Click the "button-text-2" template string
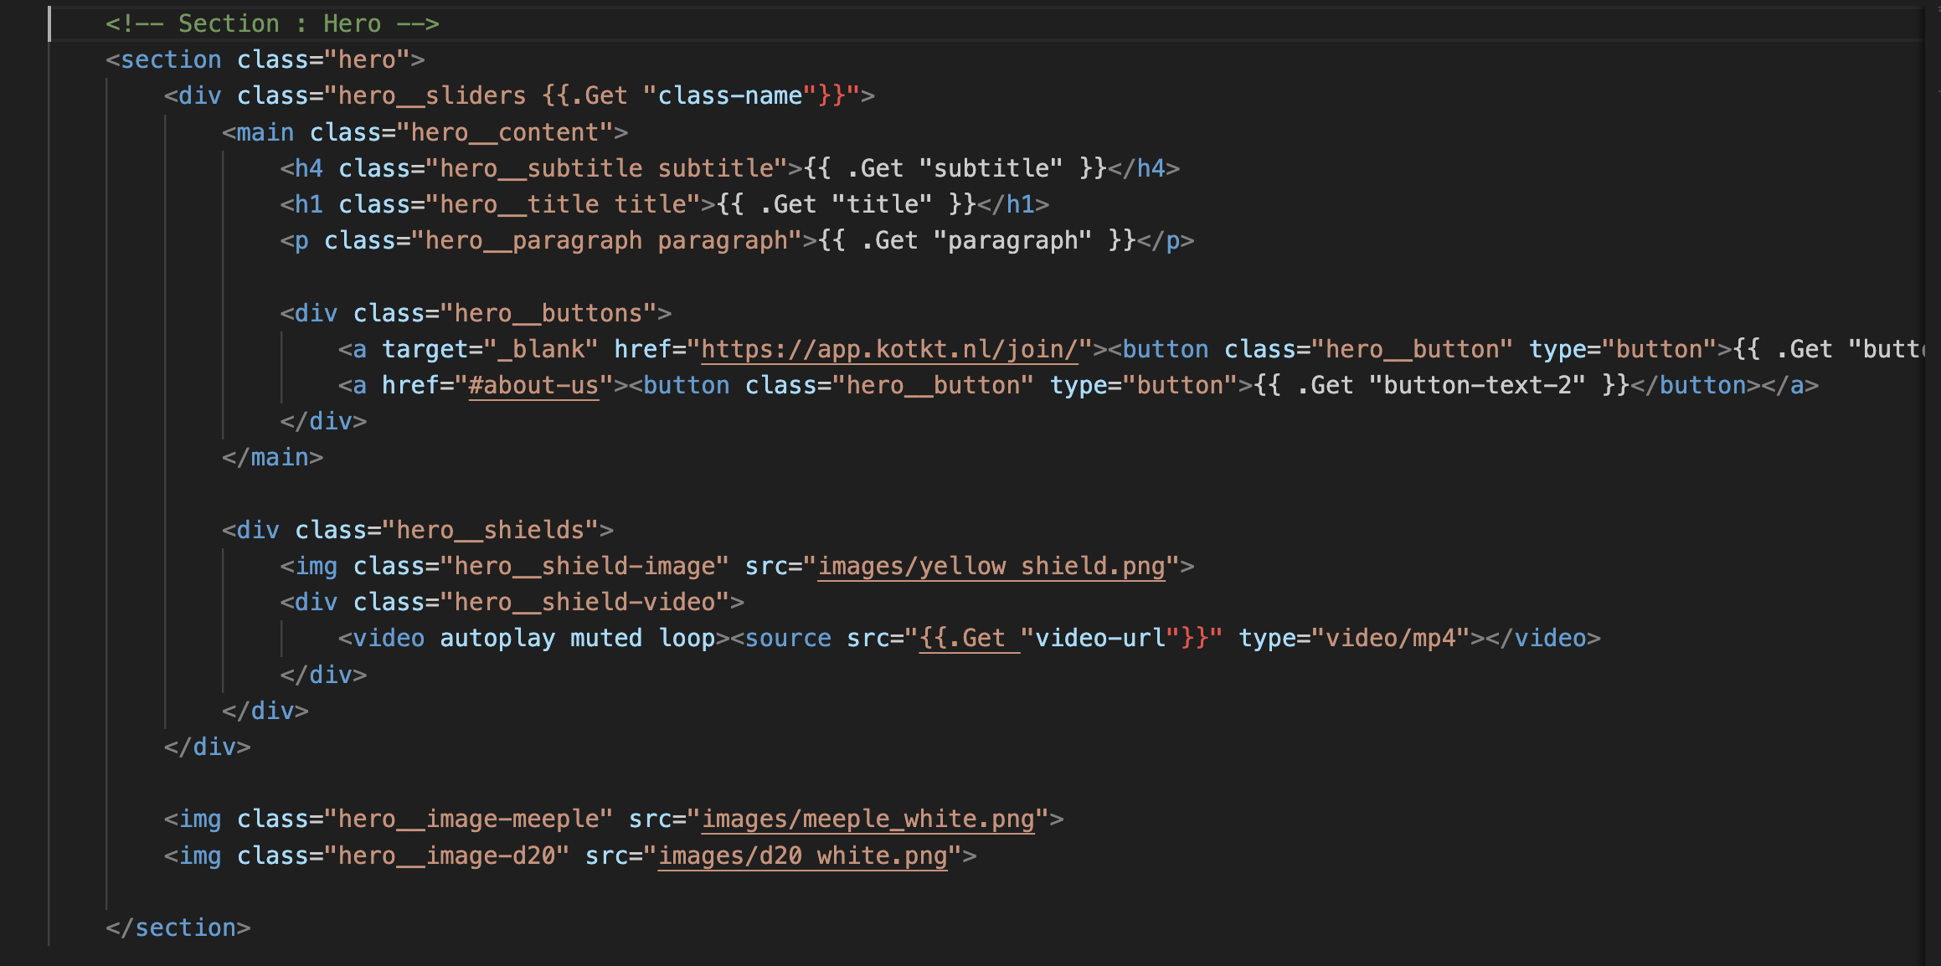 (1477, 385)
